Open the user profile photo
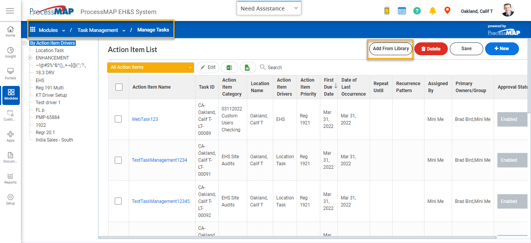This screenshot has width=531, height=243. tap(508, 10)
